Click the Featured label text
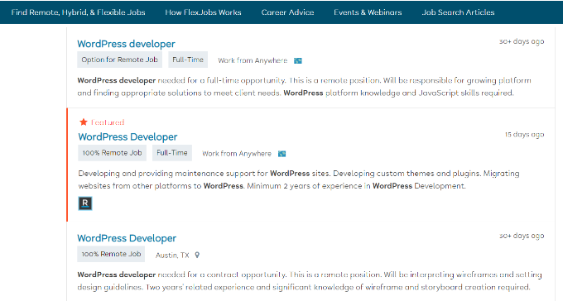563x301 pixels. click(x=108, y=122)
